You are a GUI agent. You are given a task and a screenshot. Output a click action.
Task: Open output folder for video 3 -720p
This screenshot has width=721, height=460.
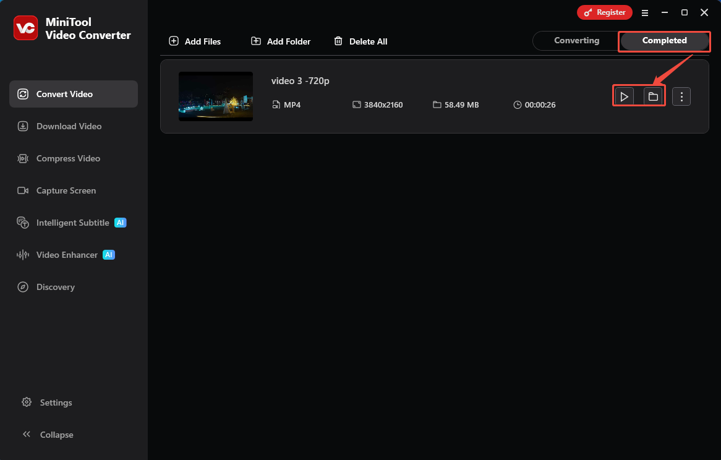[x=653, y=96]
